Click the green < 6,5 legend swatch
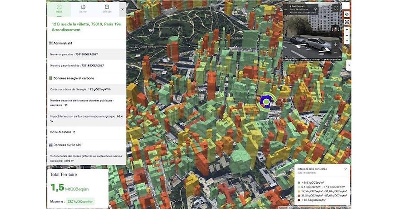This screenshot has width=398, height=209. [x=299, y=182]
